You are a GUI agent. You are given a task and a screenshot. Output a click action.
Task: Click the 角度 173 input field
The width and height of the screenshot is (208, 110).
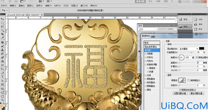[x=188, y=58]
